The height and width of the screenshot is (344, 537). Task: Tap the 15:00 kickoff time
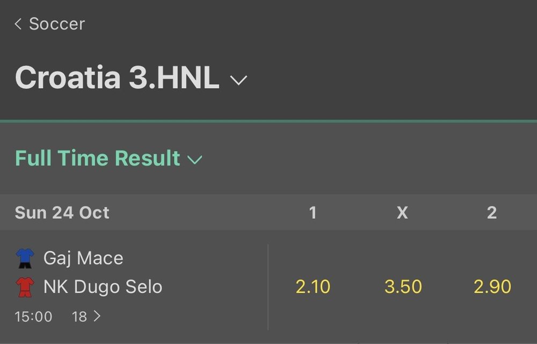point(33,317)
